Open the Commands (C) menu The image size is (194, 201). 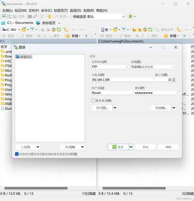[x=47, y=10]
